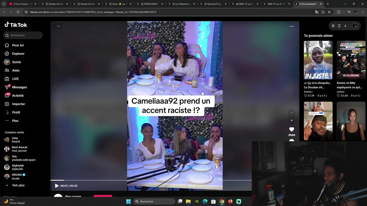Screen dimensions: 367x206
Task: Open followed account Stylouish
Action: tap(17, 167)
